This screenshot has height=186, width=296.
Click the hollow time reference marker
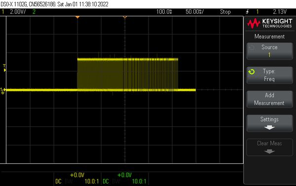pyautogui.click(x=125, y=17)
